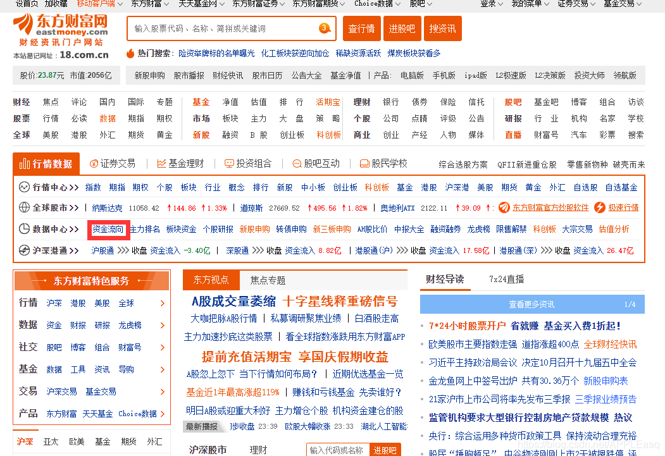Expand the 社交 row arrow in 特色服务
Image resolution: width=665 pixels, height=456 pixels.
163,347
